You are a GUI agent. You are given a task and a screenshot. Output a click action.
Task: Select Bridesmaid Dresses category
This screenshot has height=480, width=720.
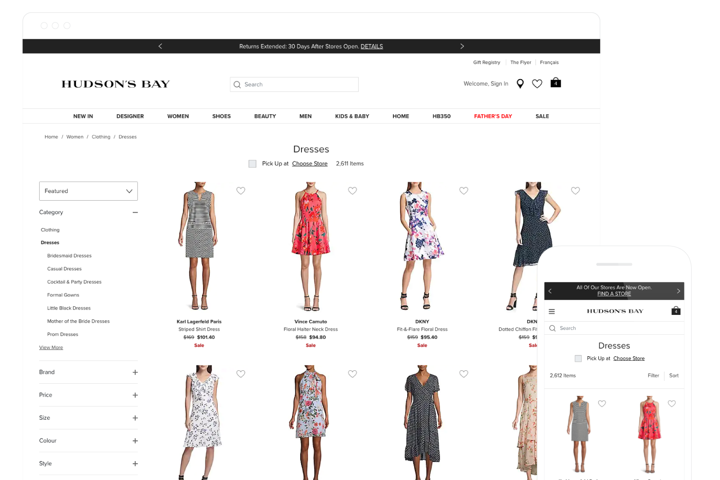pos(69,256)
